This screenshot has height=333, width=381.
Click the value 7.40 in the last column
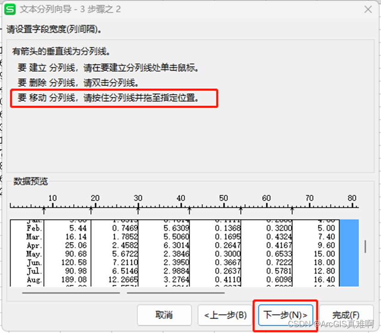[327, 236]
